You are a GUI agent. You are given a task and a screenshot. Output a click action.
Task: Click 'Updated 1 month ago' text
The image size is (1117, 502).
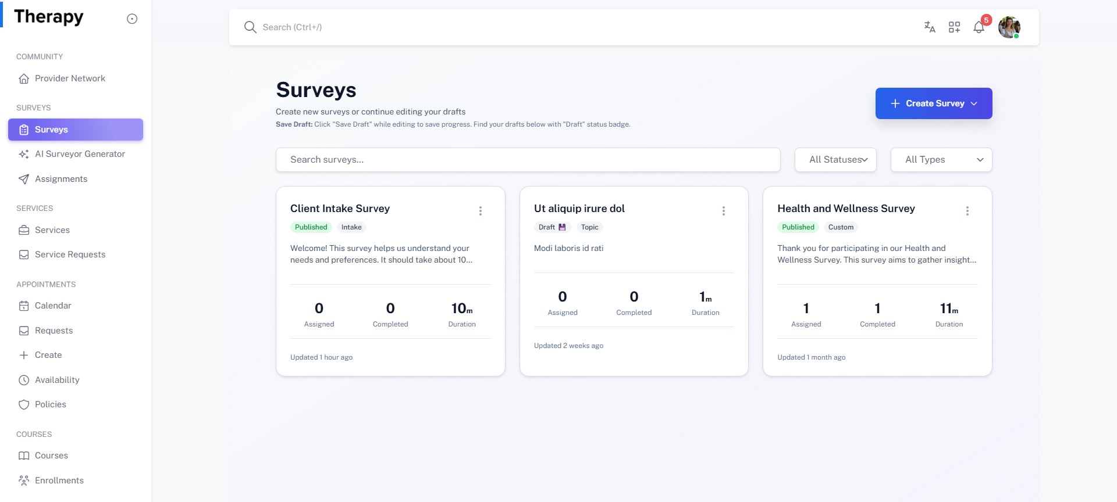tap(811, 357)
